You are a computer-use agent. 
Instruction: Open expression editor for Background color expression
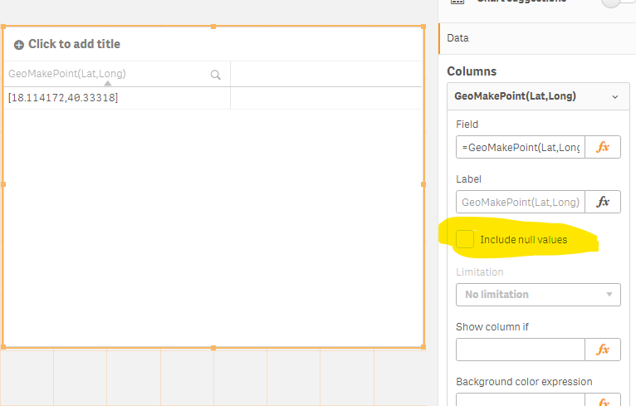click(603, 400)
